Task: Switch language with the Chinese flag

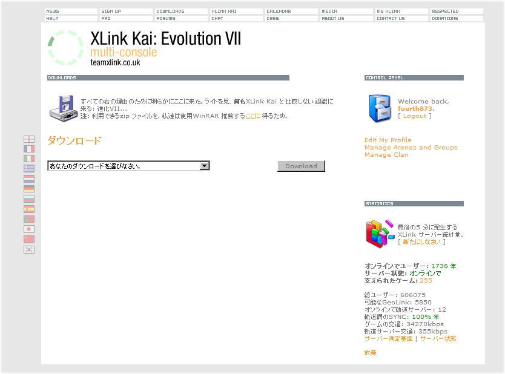Action: pos(29,240)
